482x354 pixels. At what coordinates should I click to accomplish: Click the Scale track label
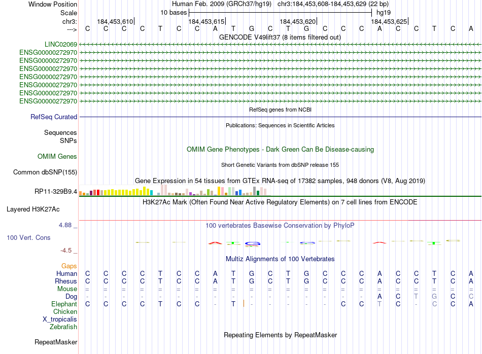pyautogui.click(x=68, y=13)
